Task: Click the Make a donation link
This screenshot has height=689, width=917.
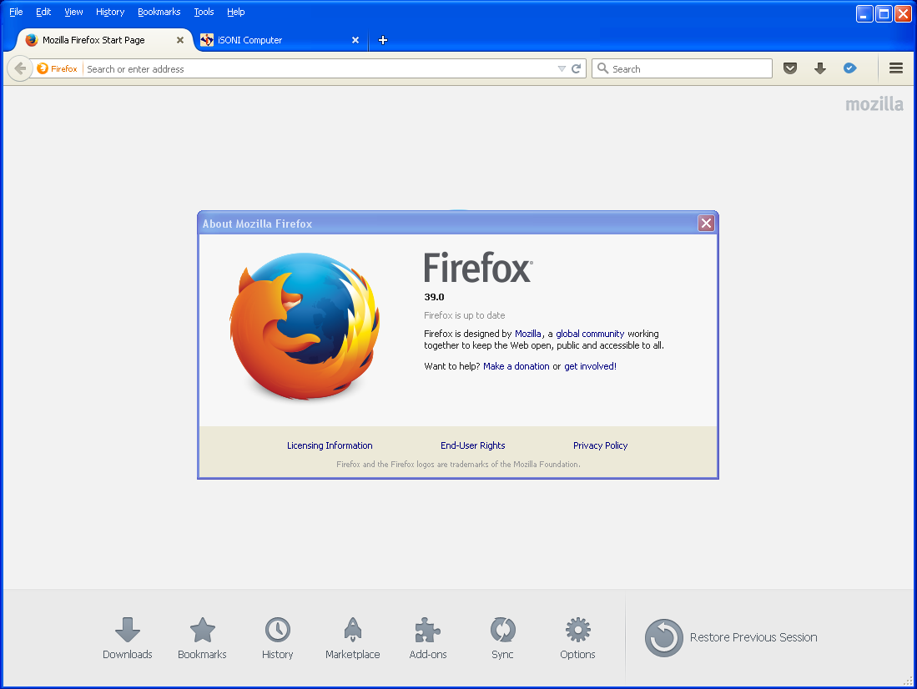Action: pos(516,366)
